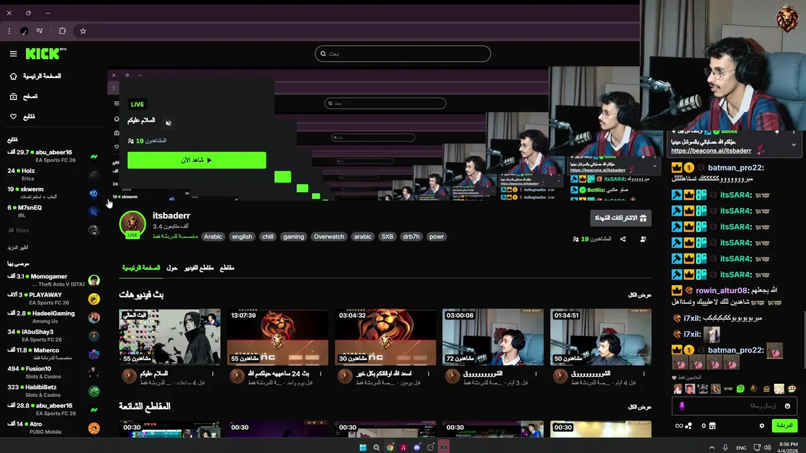The image size is (806, 453).
Task: Open followed channel Holz
Action: 54,174
